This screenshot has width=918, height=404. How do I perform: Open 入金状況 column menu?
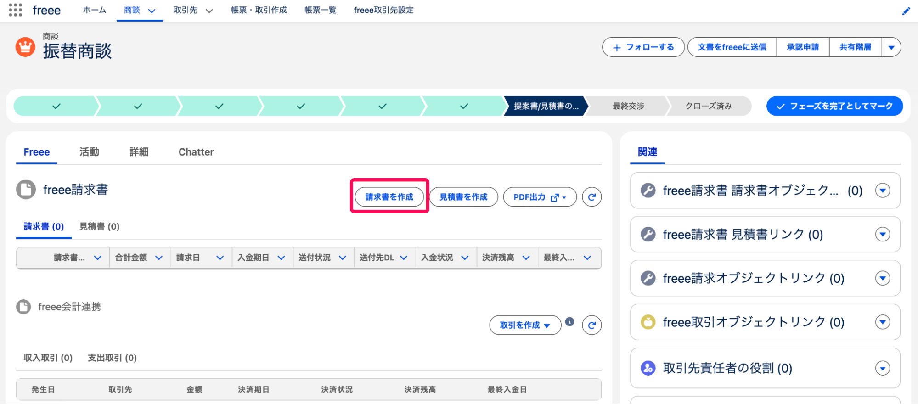click(465, 258)
